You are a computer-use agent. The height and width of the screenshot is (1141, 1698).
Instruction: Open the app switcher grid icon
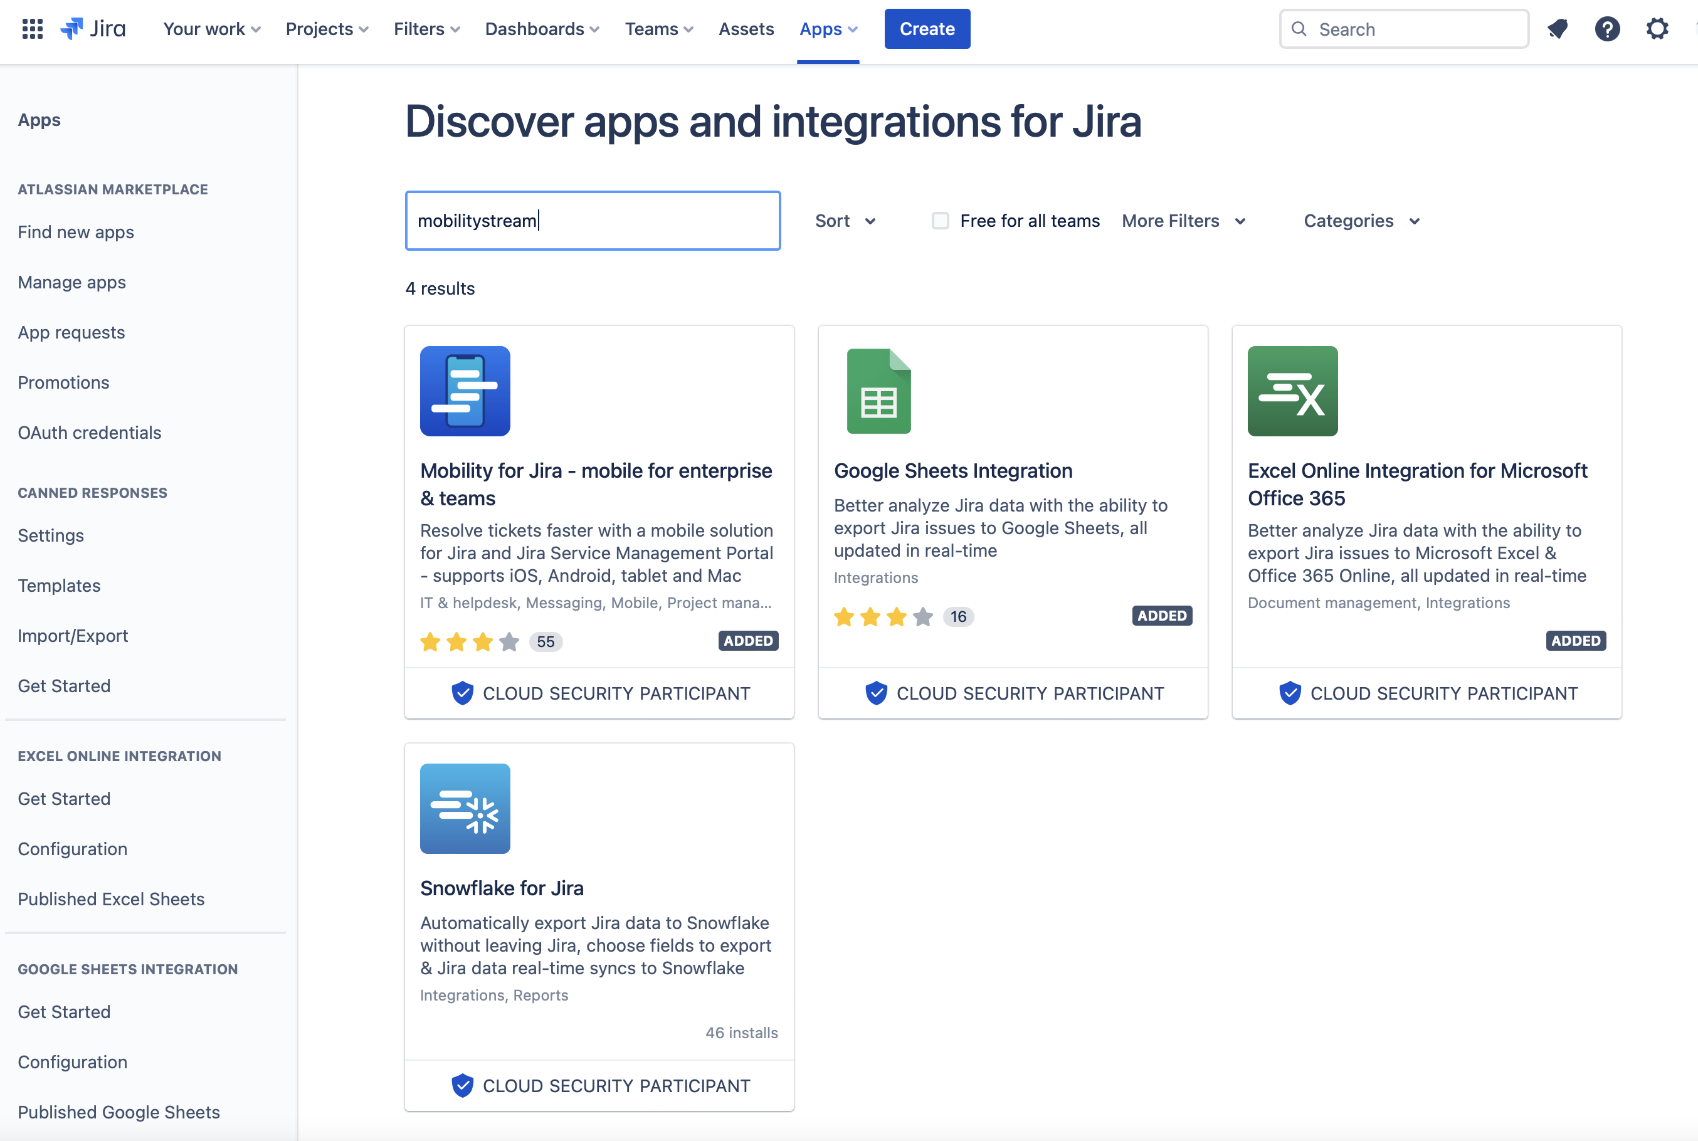(32, 29)
